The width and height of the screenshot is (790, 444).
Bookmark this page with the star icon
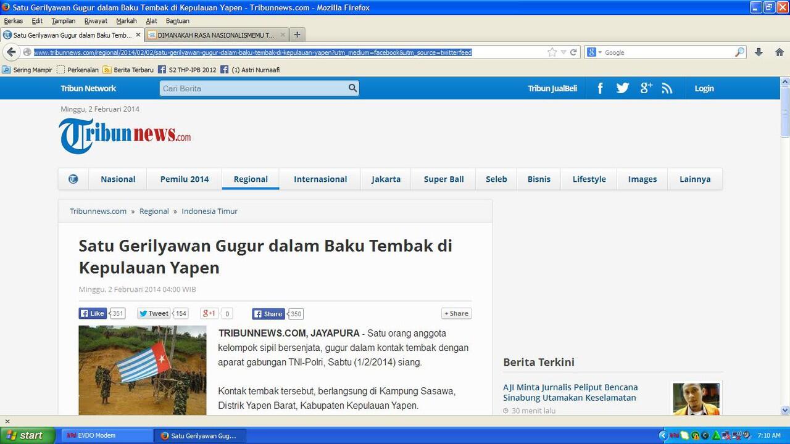(552, 52)
